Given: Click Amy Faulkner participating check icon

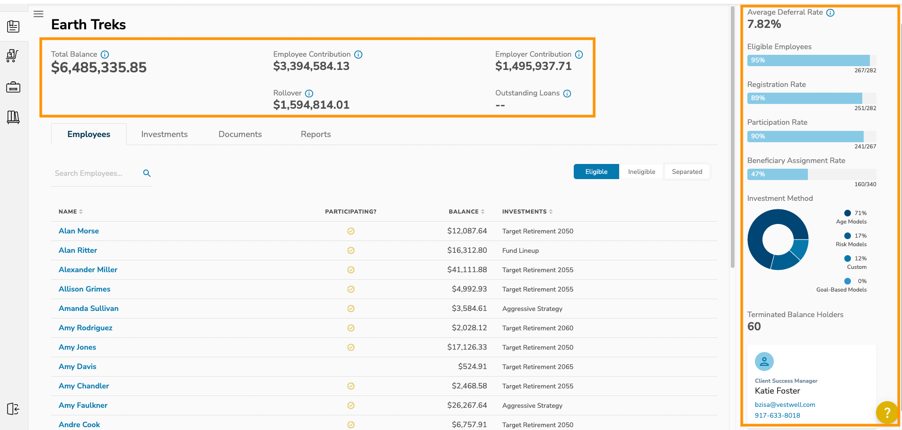Looking at the screenshot, I should [351, 405].
